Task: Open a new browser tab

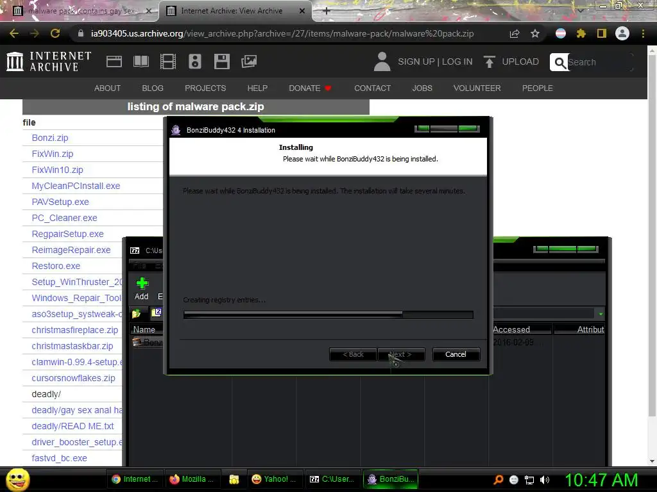Action: 327,11
